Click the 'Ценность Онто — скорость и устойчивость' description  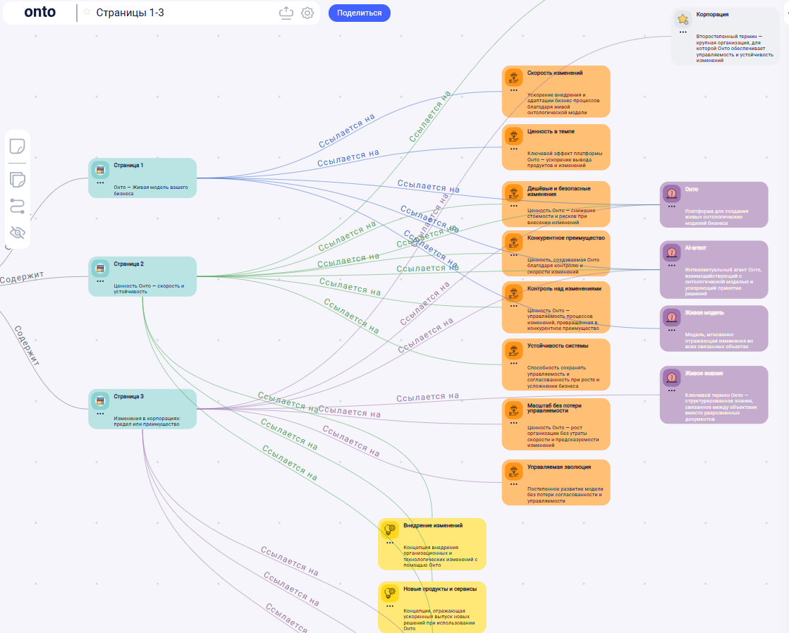coord(149,289)
